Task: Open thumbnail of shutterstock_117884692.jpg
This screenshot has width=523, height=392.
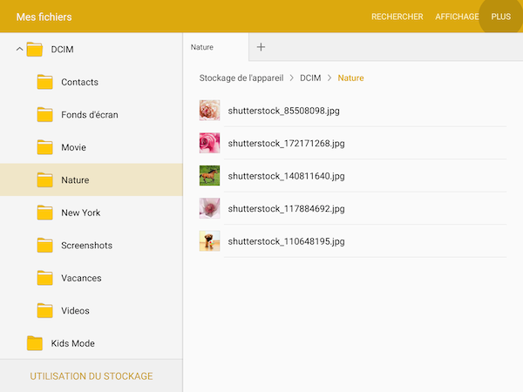Action: click(x=209, y=208)
